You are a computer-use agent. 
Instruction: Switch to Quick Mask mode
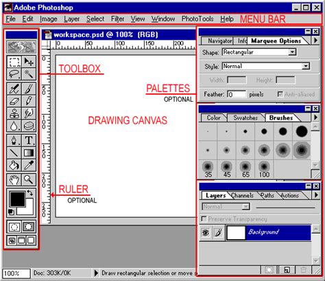coord(29,227)
